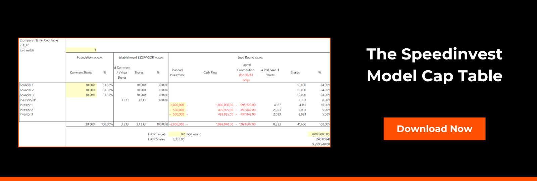Click the 'Circ switch' label
This screenshot has width=537, height=181.
(27, 50)
